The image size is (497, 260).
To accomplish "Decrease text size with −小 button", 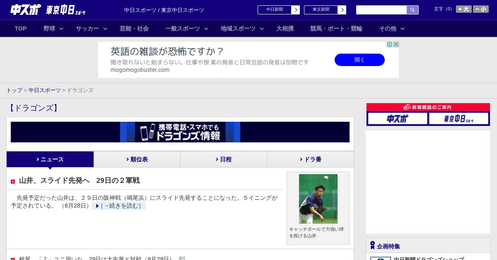I will 481,9.
